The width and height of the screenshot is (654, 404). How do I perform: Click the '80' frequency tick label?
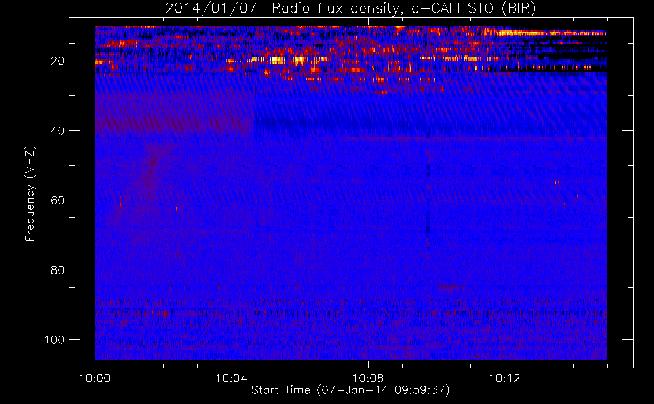pyautogui.click(x=58, y=270)
